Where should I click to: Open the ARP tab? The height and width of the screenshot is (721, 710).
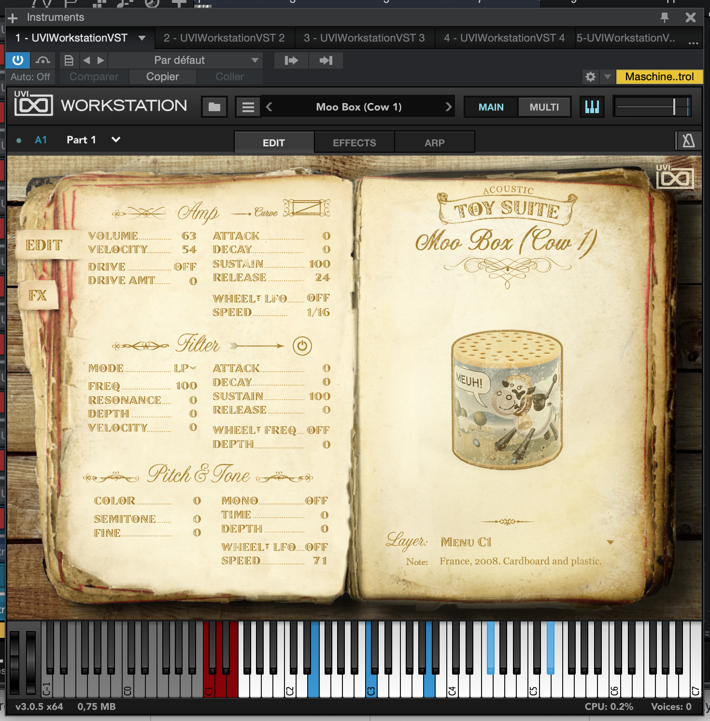point(435,143)
